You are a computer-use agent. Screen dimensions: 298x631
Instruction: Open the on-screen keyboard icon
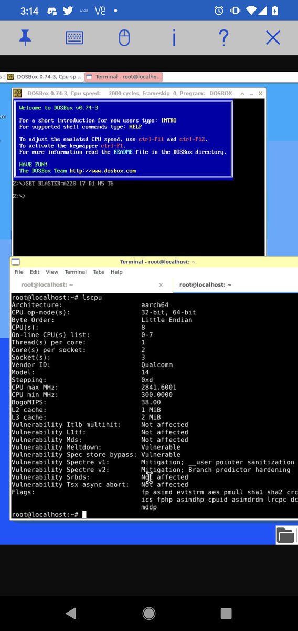tap(74, 37)
